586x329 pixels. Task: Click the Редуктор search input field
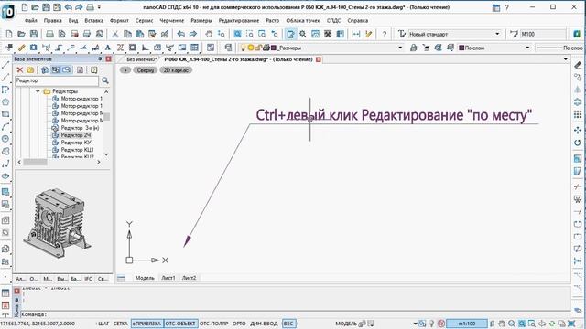[57, 80]
